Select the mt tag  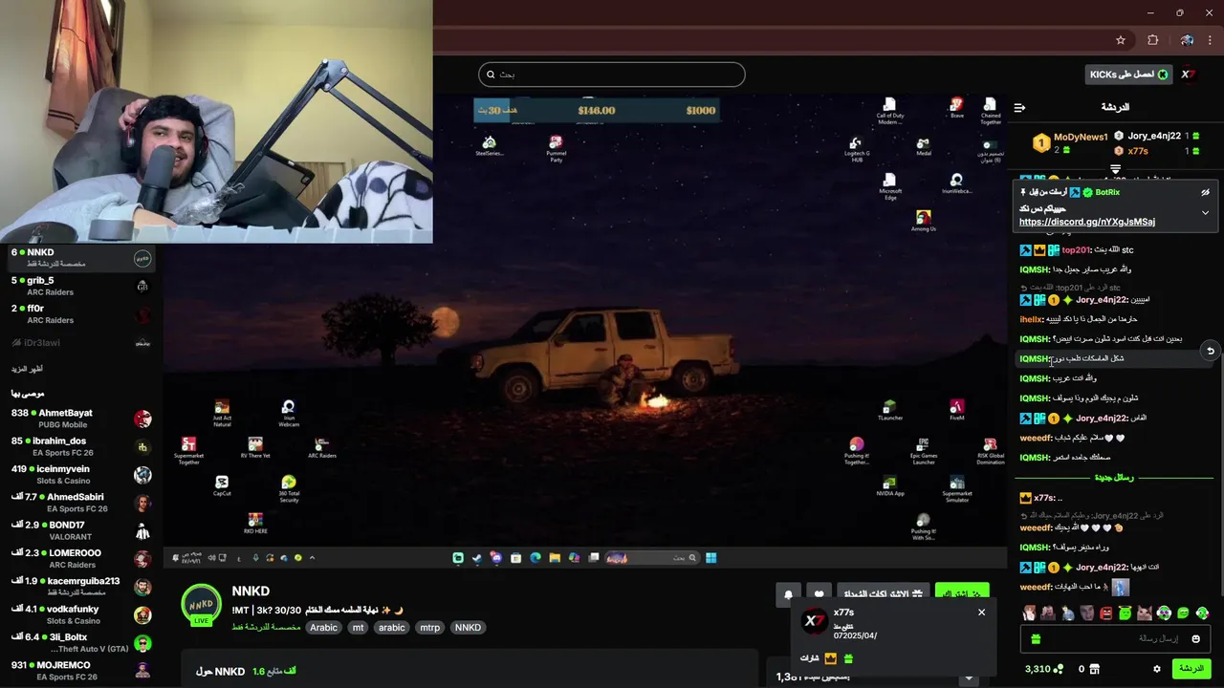tap(358, 628)
